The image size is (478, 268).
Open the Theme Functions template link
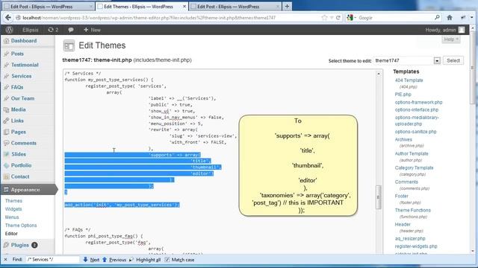[x=413, y=210]
